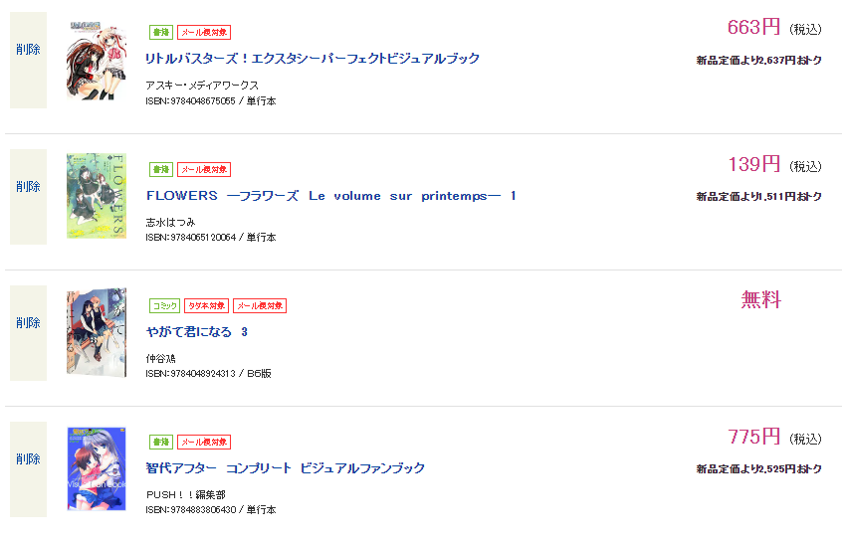The width and height of the screenshot is (843, 541).
Task: Click メール便対象 tag on FLOWERS item
Action: point(204,169)
